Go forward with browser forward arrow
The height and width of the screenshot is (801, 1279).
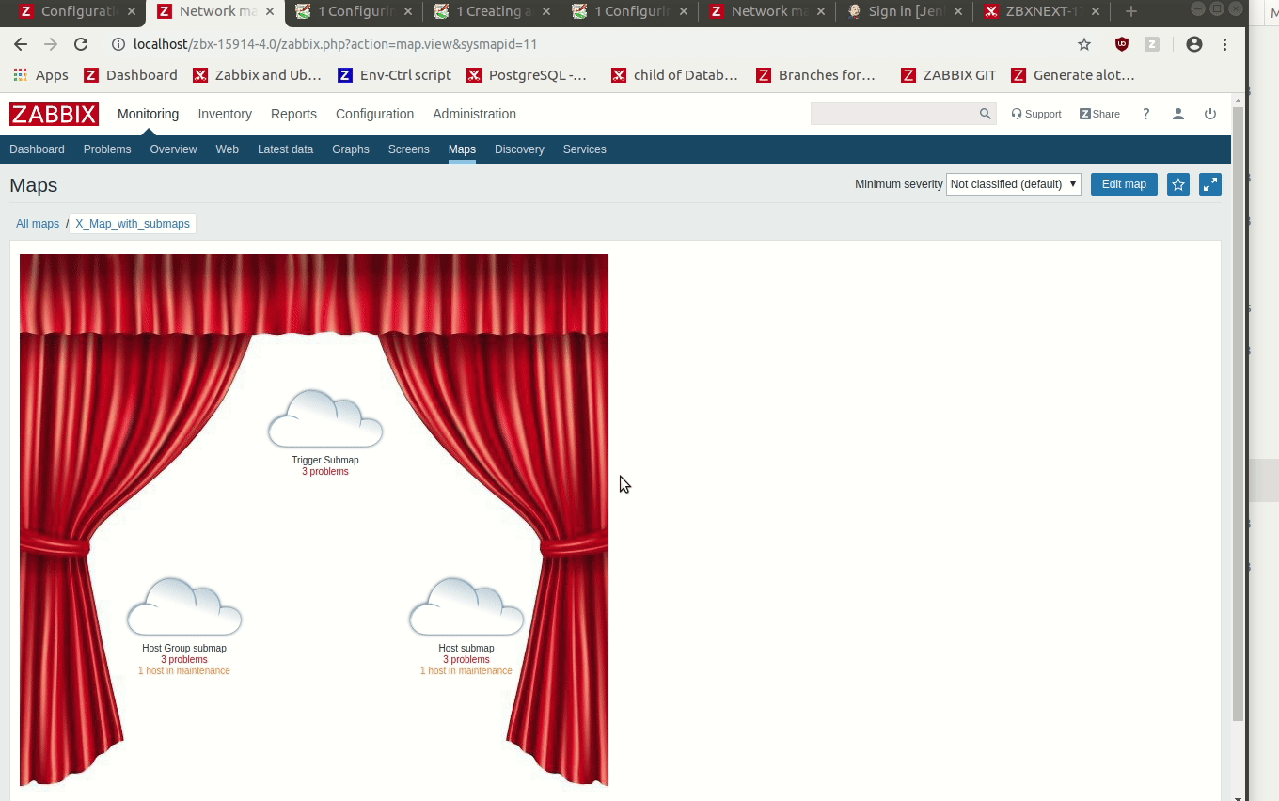pyautogui.click(x=51, y=44)
